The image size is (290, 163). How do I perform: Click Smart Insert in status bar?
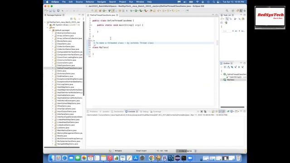point(141,151)
